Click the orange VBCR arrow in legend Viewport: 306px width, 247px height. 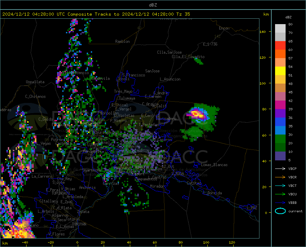280,177
